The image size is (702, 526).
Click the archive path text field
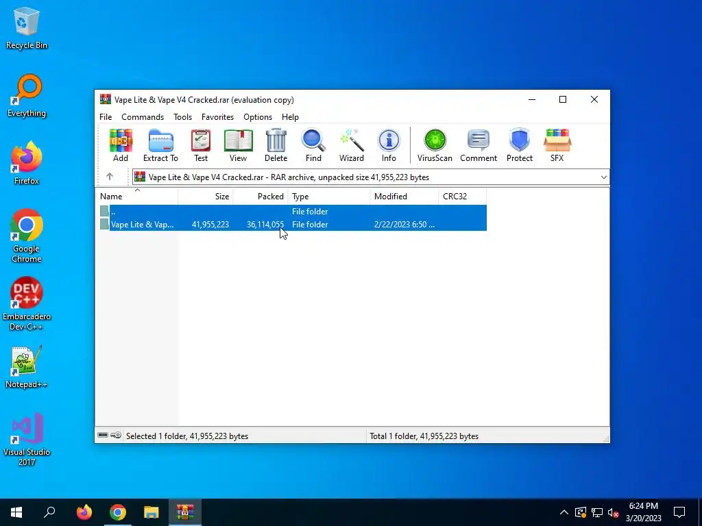(371, 177)
